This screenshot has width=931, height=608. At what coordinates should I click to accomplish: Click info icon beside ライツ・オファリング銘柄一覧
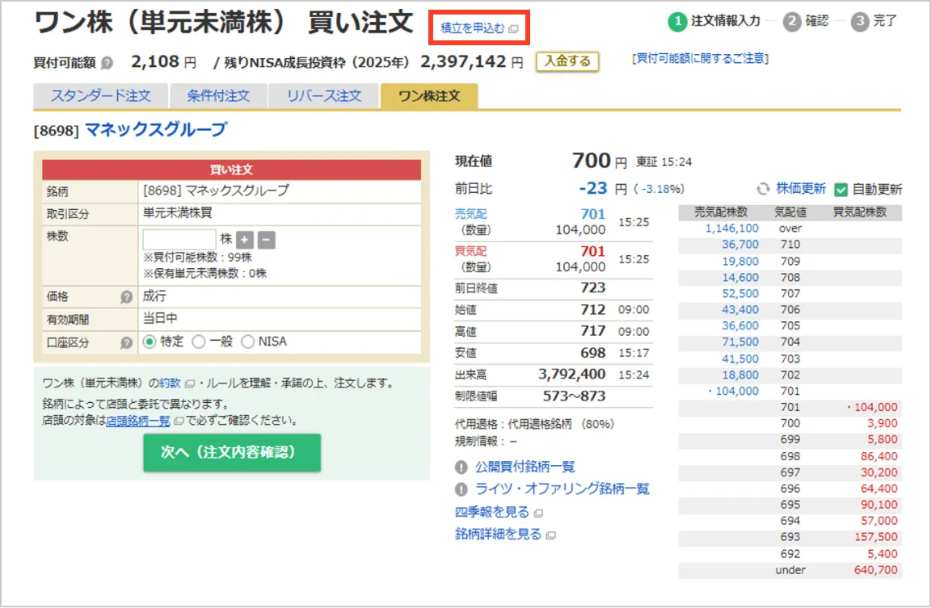pyautogui.click(x=461, y=489)
